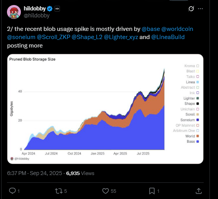Visit the @Scroll_ZKP mention
218x199 pixels.
[53, 37]
